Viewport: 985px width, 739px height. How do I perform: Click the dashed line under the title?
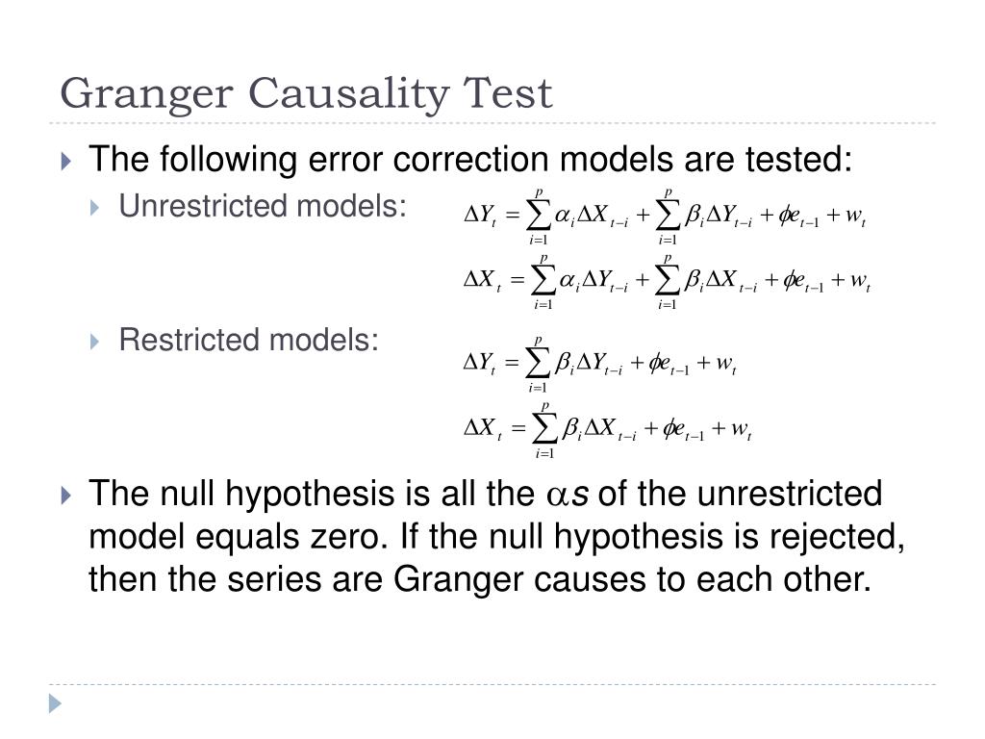(492, 123)
